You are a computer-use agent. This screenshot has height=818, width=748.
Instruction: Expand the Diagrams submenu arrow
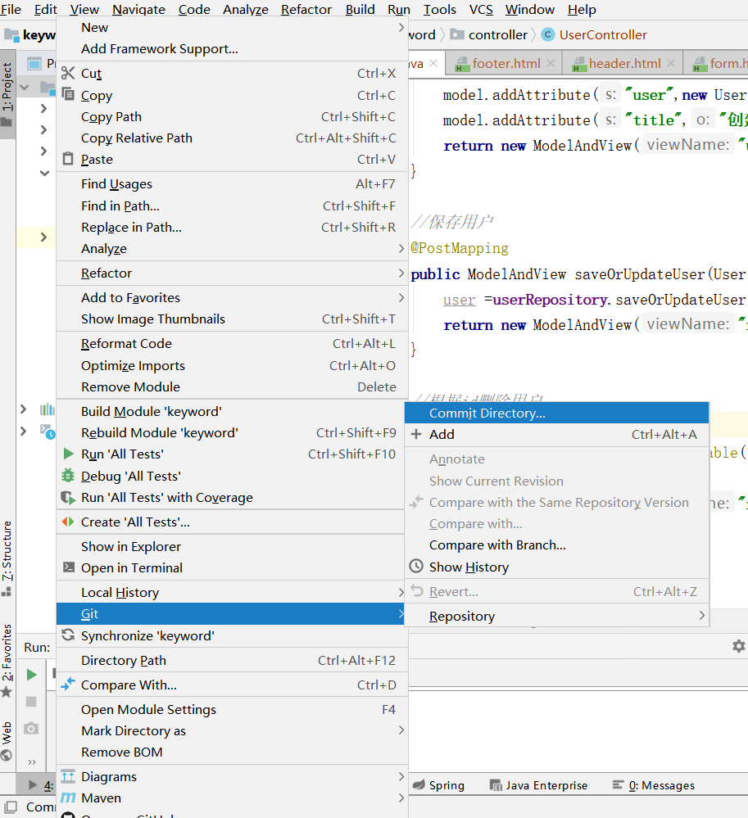pos(401,776)
